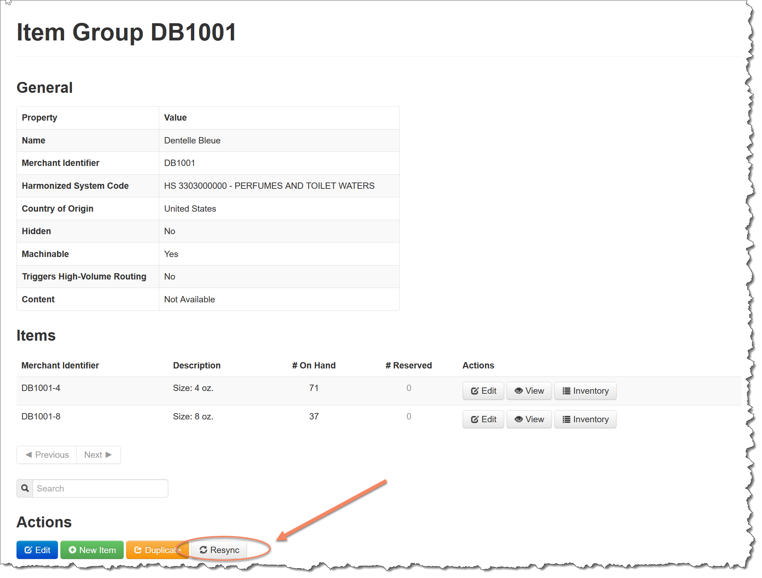Edit the DB1001-4 item
Image resolution: width=762 pixels, height=578 pixels.
(483, 391)
